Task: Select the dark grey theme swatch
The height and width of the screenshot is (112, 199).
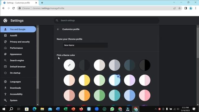Action: click(84, 65)
